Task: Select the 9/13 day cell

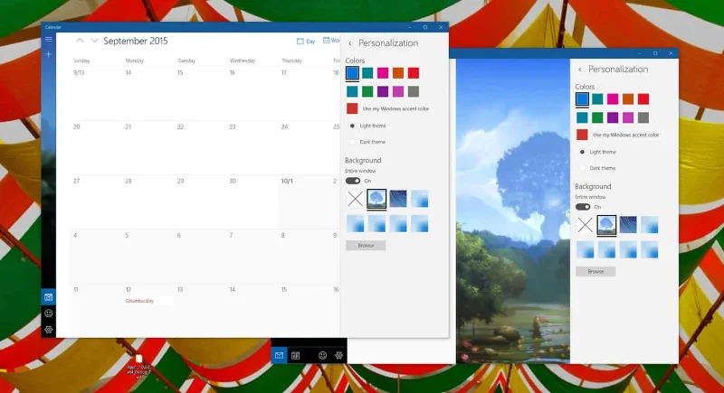Action: (96, 94)
